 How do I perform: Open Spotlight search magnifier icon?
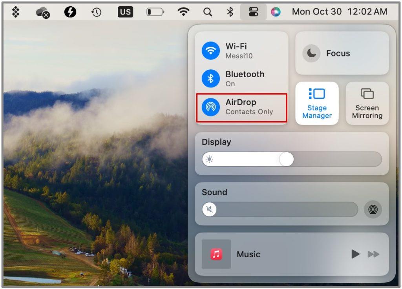pyautogui.click(x=208, y=12)
